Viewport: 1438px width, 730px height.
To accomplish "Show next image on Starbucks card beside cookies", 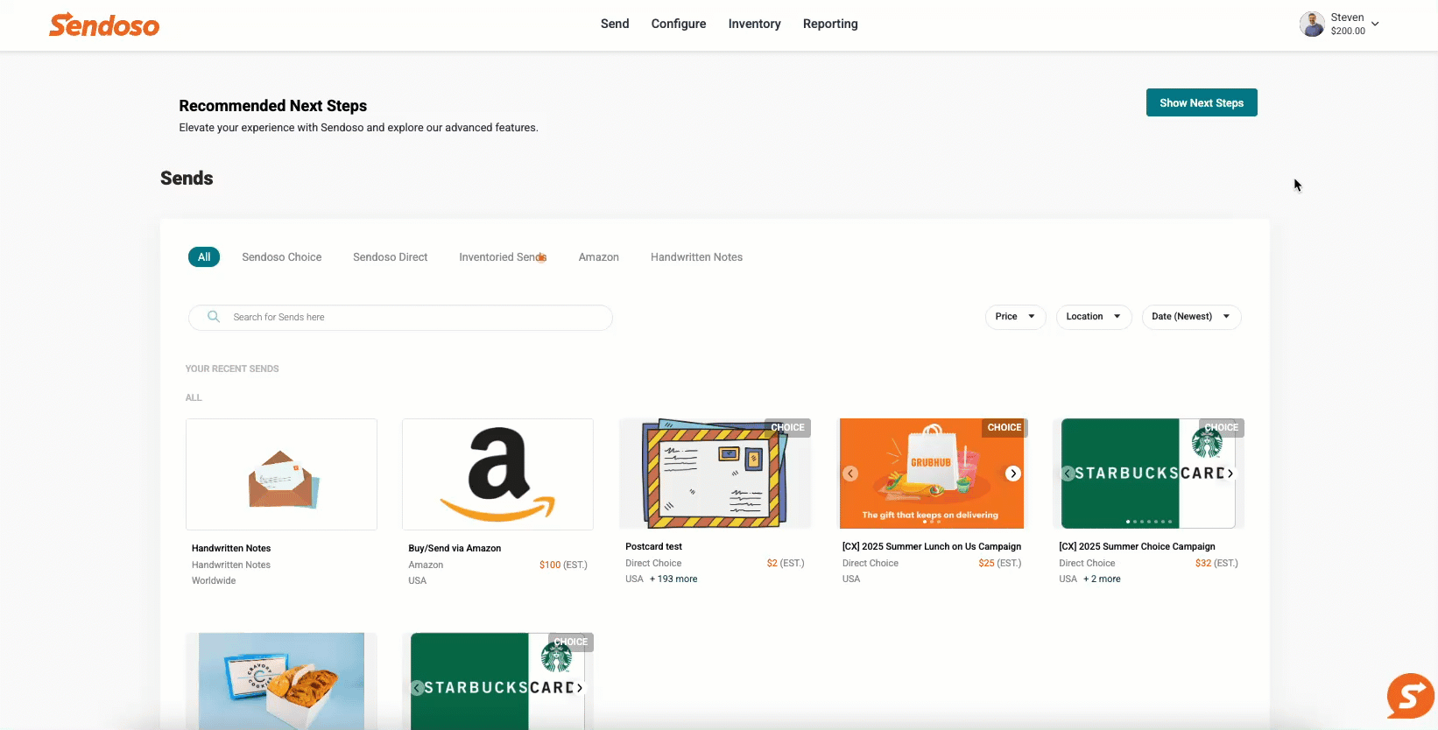I will coord(580,688).
